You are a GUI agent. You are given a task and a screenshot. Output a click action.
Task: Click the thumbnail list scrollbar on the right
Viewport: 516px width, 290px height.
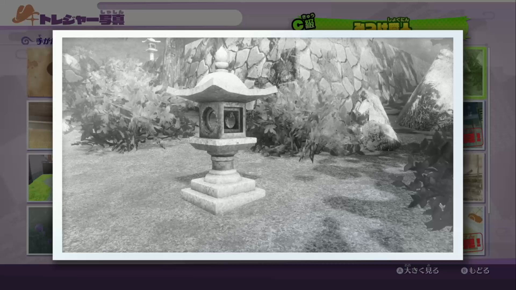point(489,130)
